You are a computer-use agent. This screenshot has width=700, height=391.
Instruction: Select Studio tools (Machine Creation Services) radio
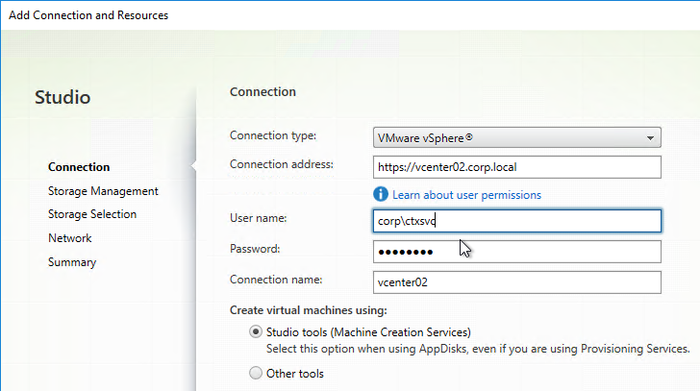[256, 332]
